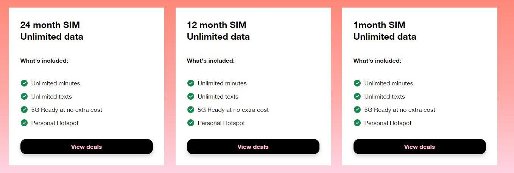This screenshot has height=173, width=514.
Task: Click Unlimited texts checkmark in 12 month card
Action: [x=191, y=96]
